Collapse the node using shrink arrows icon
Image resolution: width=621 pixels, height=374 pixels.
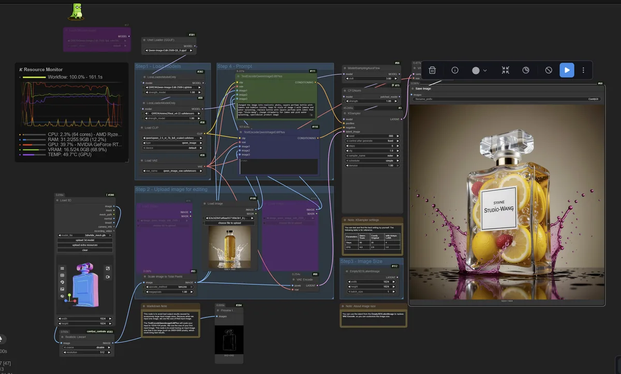(x=506, y=70)
